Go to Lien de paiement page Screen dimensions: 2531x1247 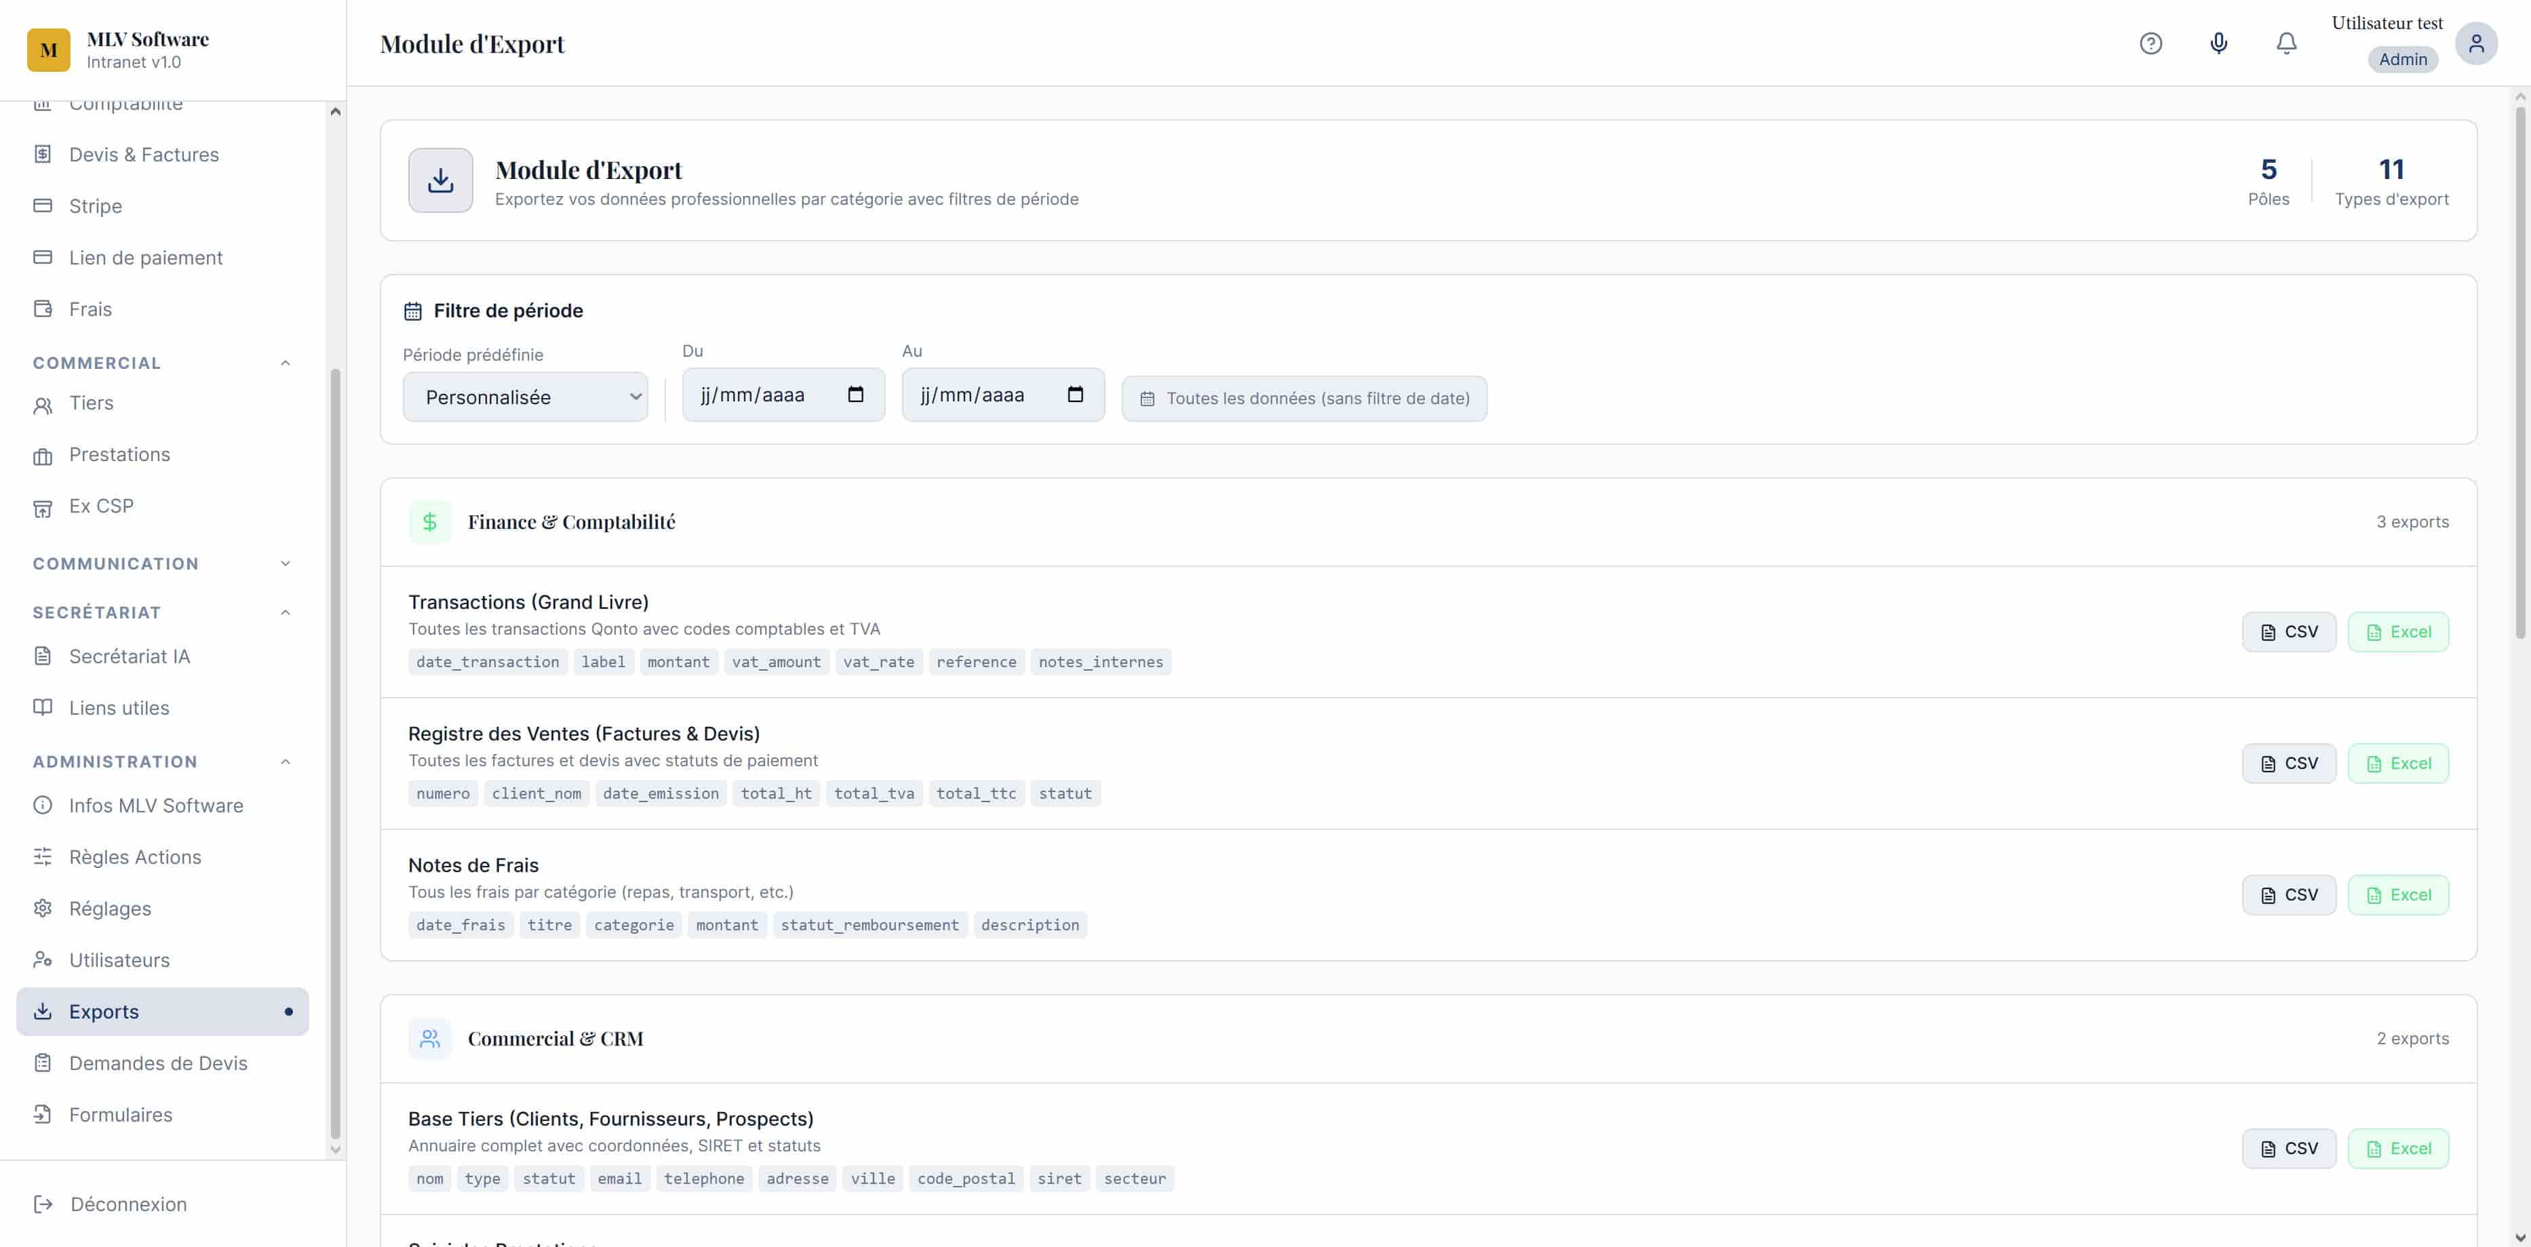[x=163, y=258]
